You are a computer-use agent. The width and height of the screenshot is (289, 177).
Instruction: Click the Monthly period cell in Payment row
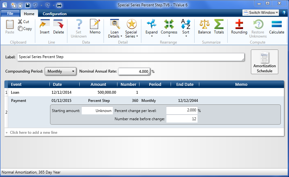click(149, 101)
